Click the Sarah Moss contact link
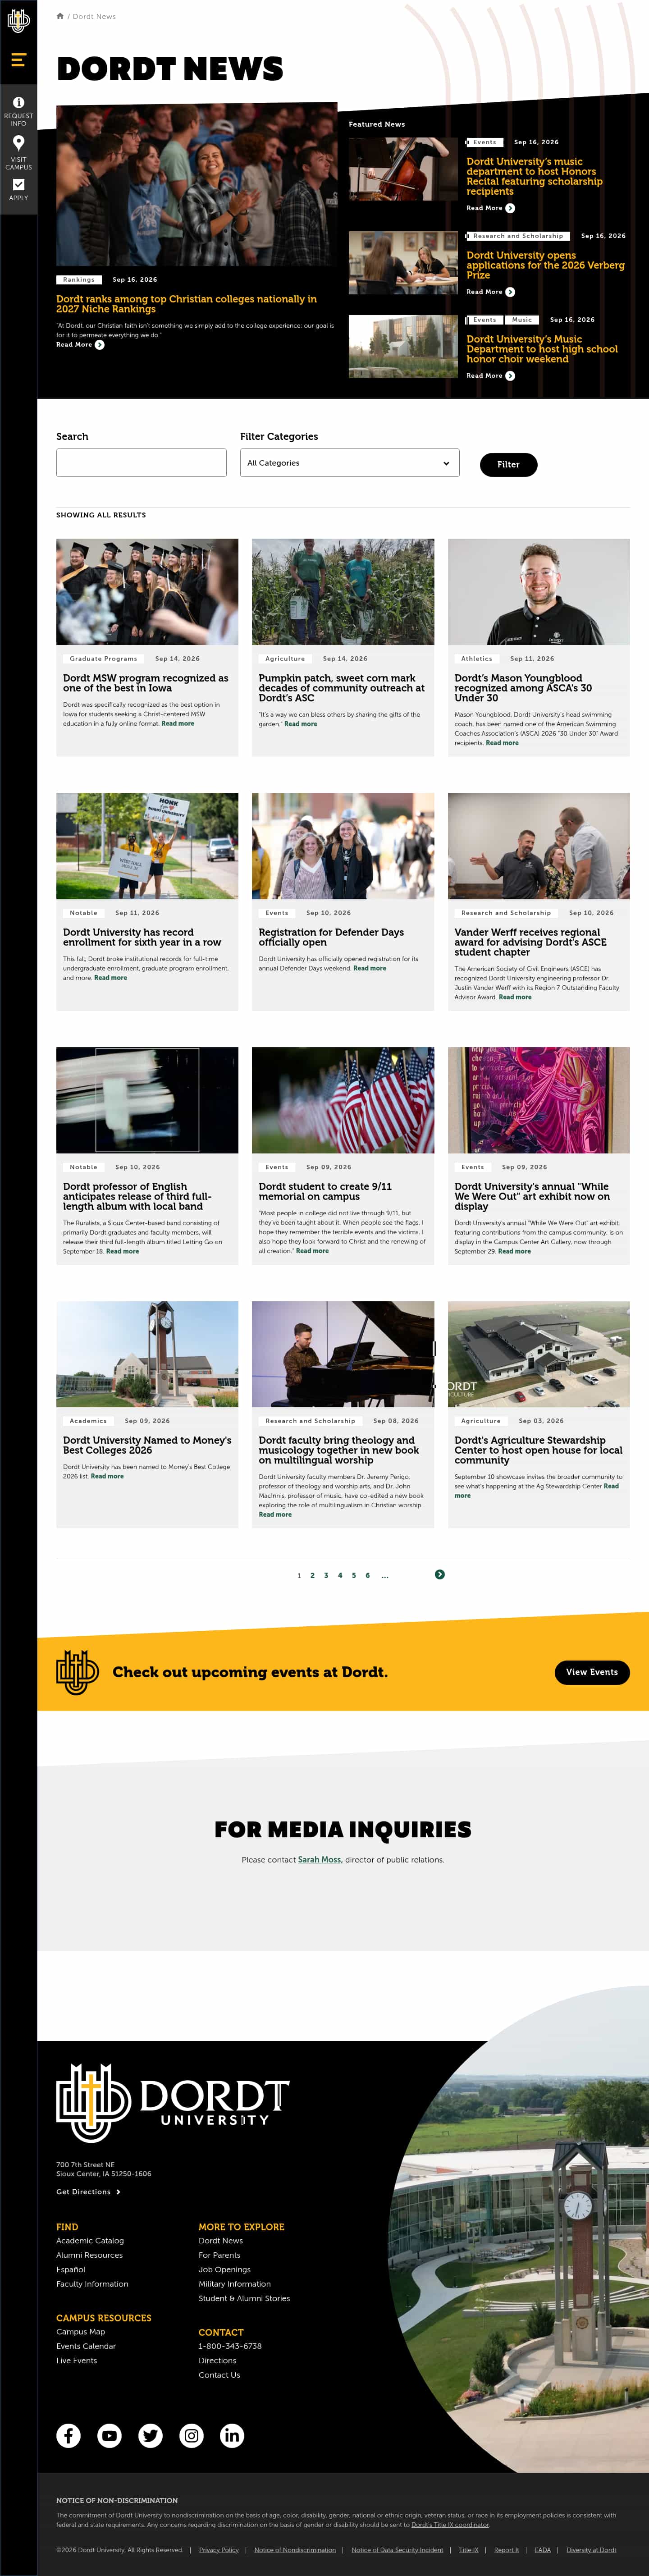 click(x=319, y=1860)
